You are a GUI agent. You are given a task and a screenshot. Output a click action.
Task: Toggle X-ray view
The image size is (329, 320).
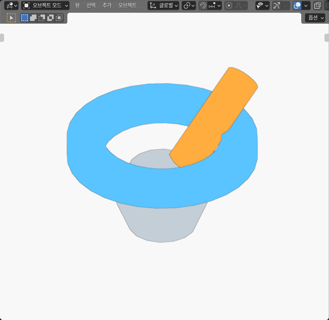pyautogui.click(x=318, y=5)
